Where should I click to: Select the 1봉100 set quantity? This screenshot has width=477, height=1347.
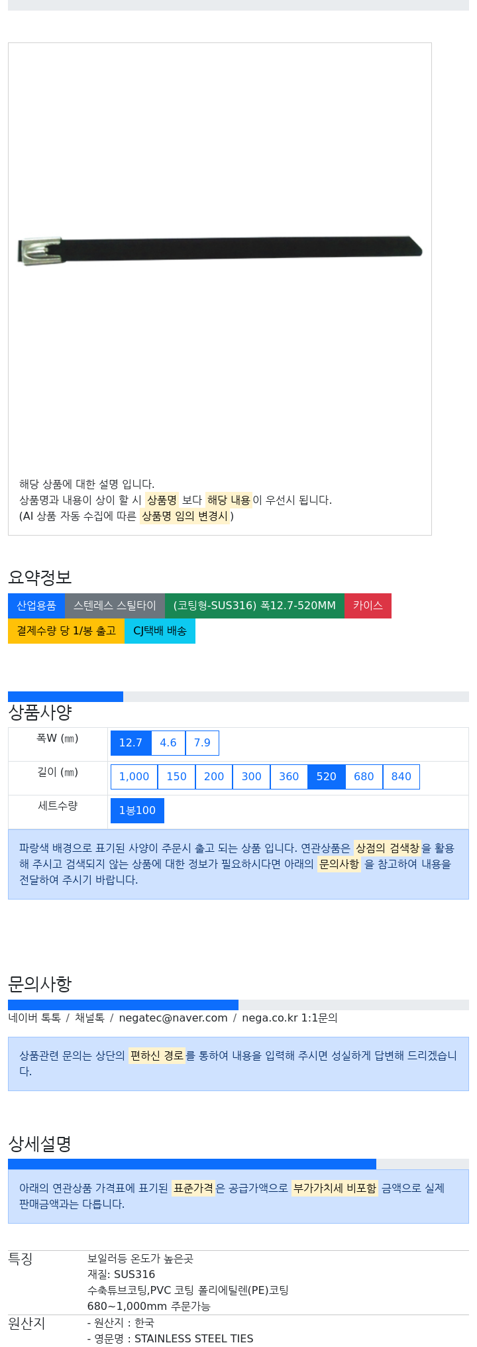coord(137,811)
